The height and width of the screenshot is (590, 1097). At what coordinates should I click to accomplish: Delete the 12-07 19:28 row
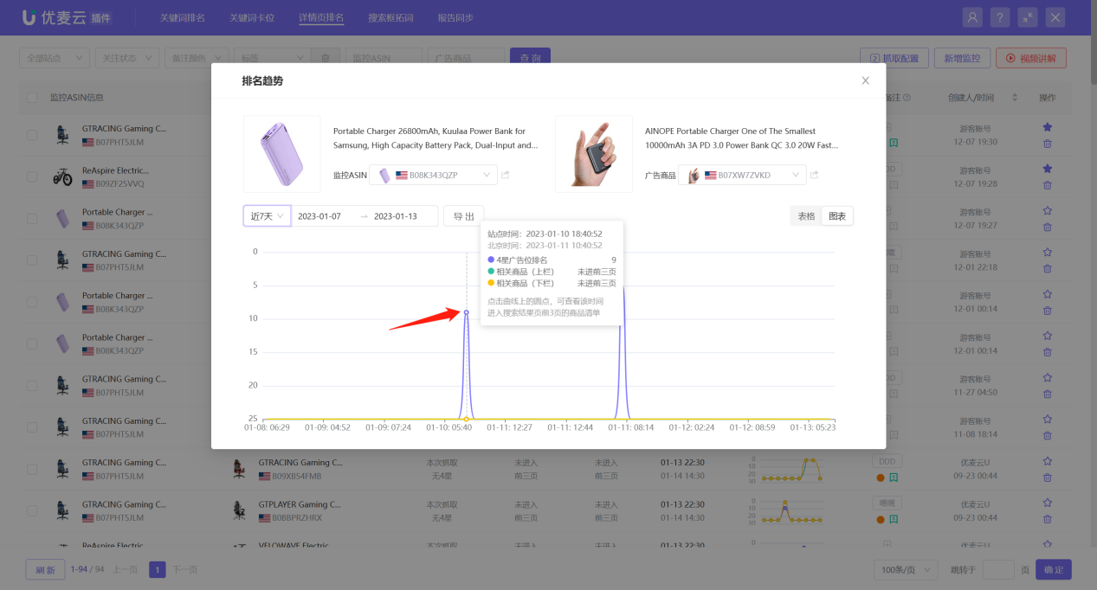coord(1047,185)
